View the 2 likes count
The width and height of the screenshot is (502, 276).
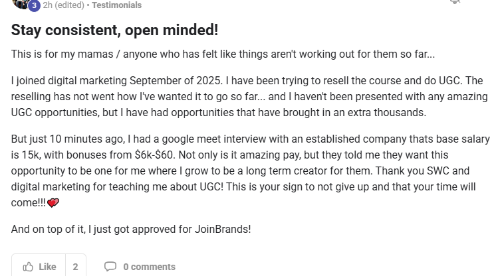(x=75, y=267)
